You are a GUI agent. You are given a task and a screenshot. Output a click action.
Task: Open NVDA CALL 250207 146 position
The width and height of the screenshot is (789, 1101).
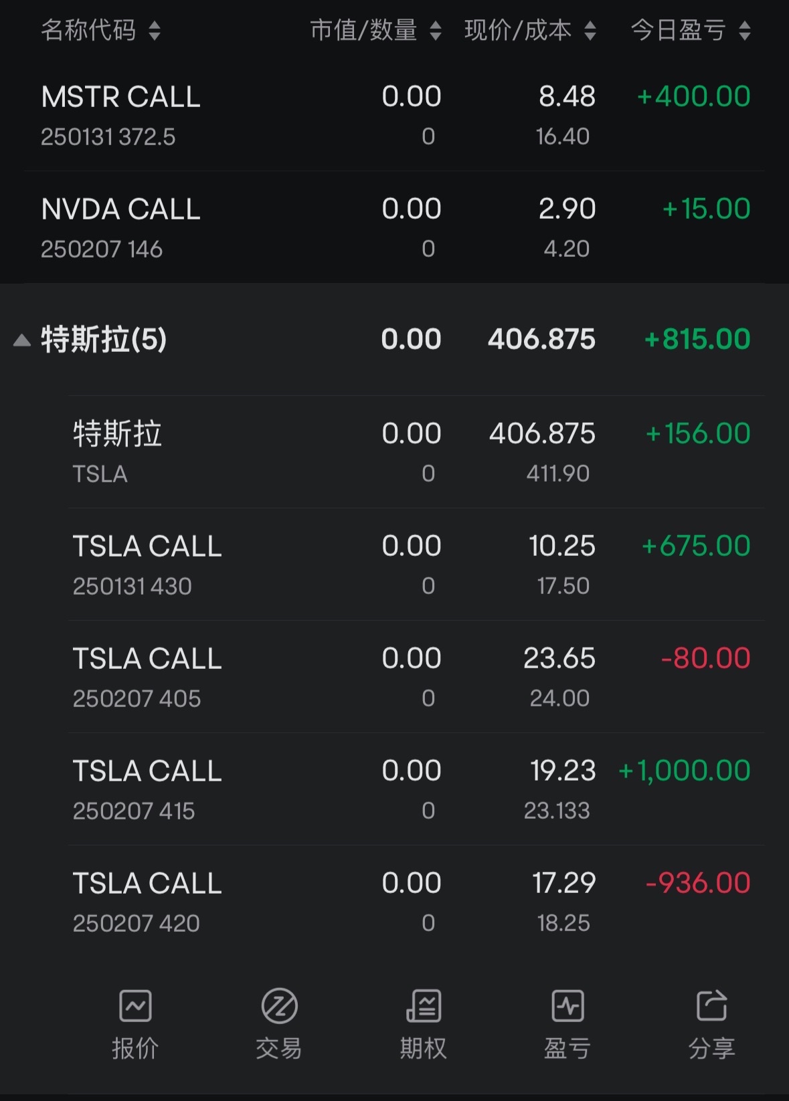tap(394, 227)
